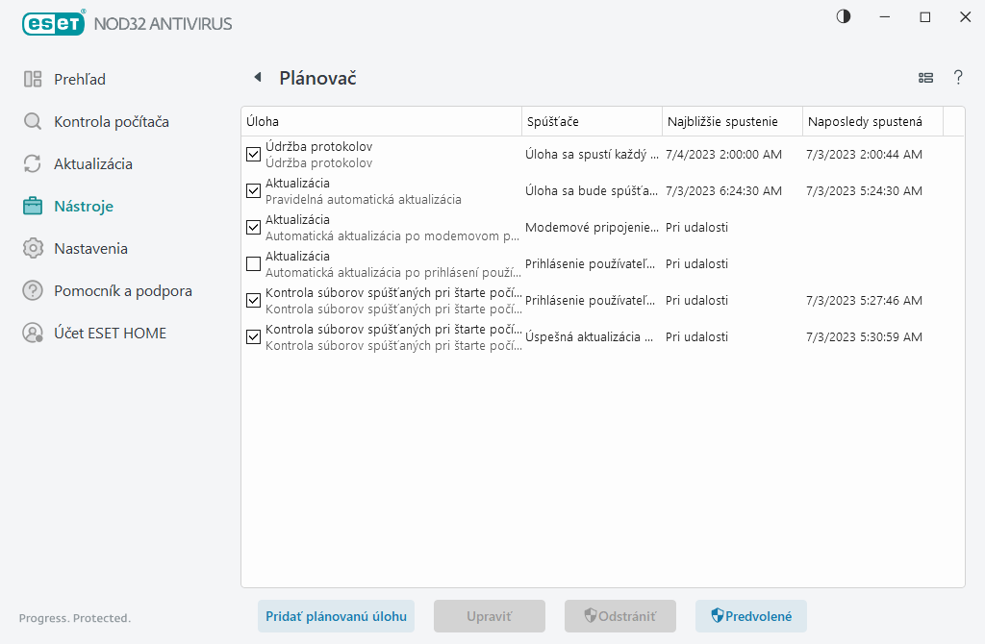Viewport: 985px width, 644px height.
Task: Uncheck the Údržba protokolov task checkbox
Action: pyautogui.click(x=254, y=154)
